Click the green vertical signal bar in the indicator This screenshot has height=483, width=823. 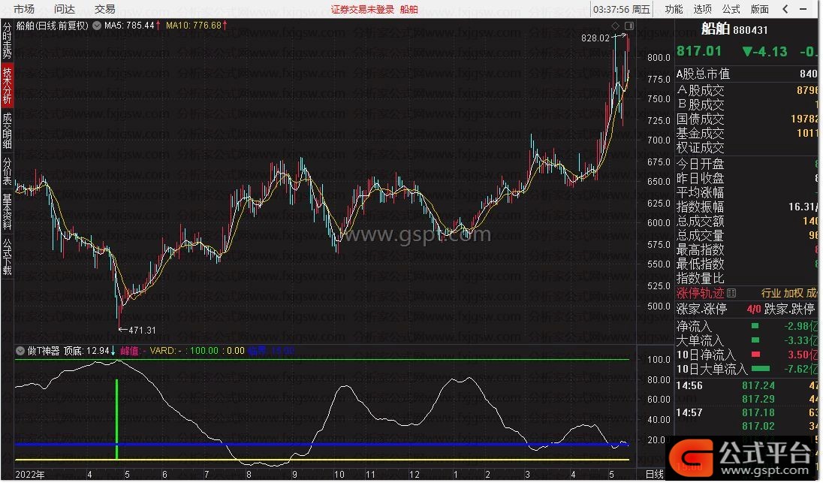pyautogui.click(x=116, y=419)
